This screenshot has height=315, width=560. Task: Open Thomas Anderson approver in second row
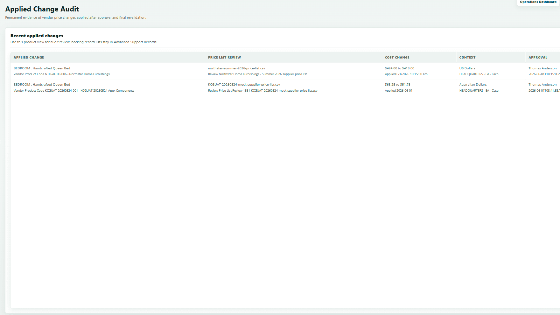tap(542, 85)
